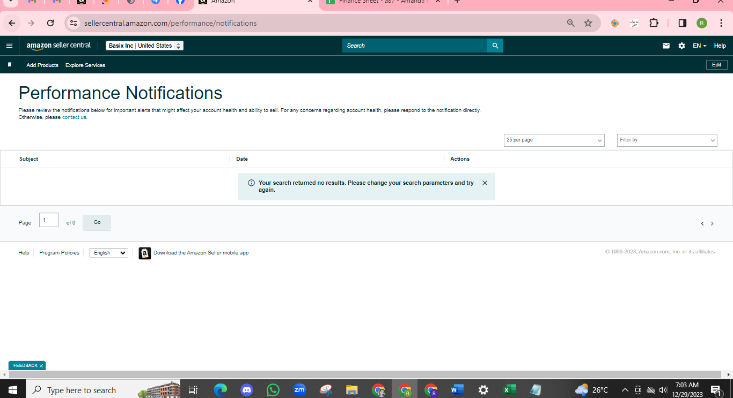
Task: Toggle the browser side panel
Action: [683, 23]
